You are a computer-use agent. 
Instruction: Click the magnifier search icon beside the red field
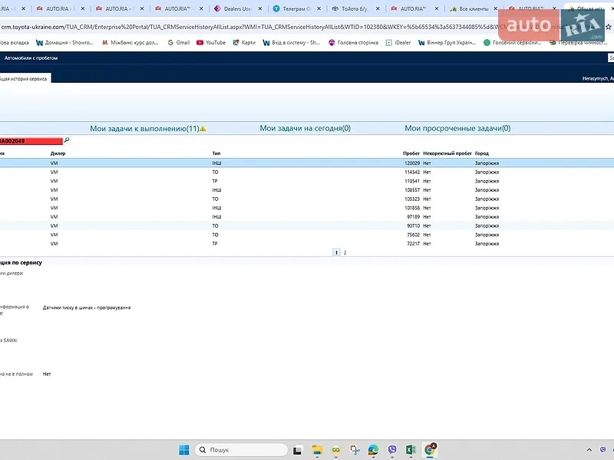point(67,140)
